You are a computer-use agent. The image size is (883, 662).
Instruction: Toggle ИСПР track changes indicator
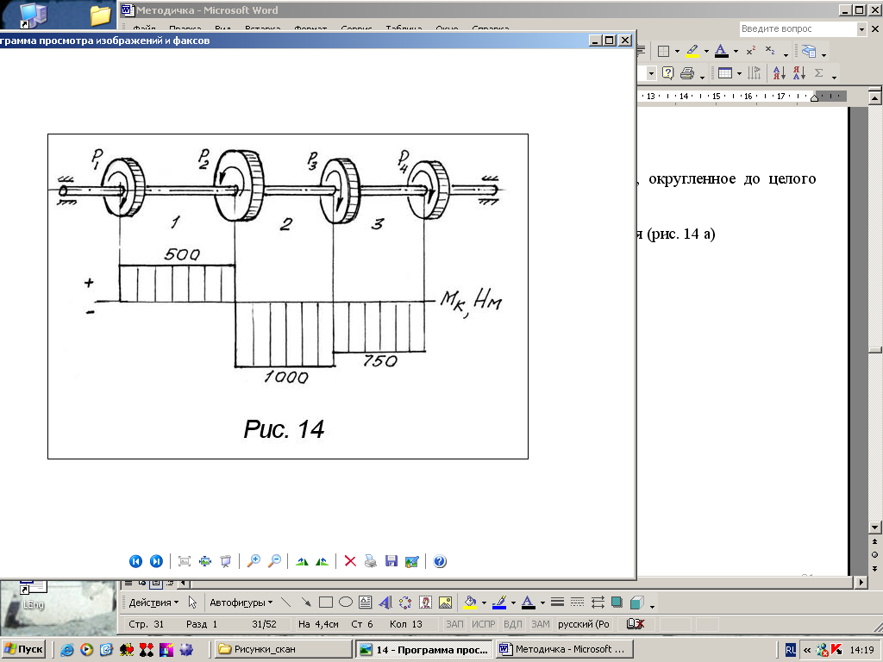(x=483, y=624)
